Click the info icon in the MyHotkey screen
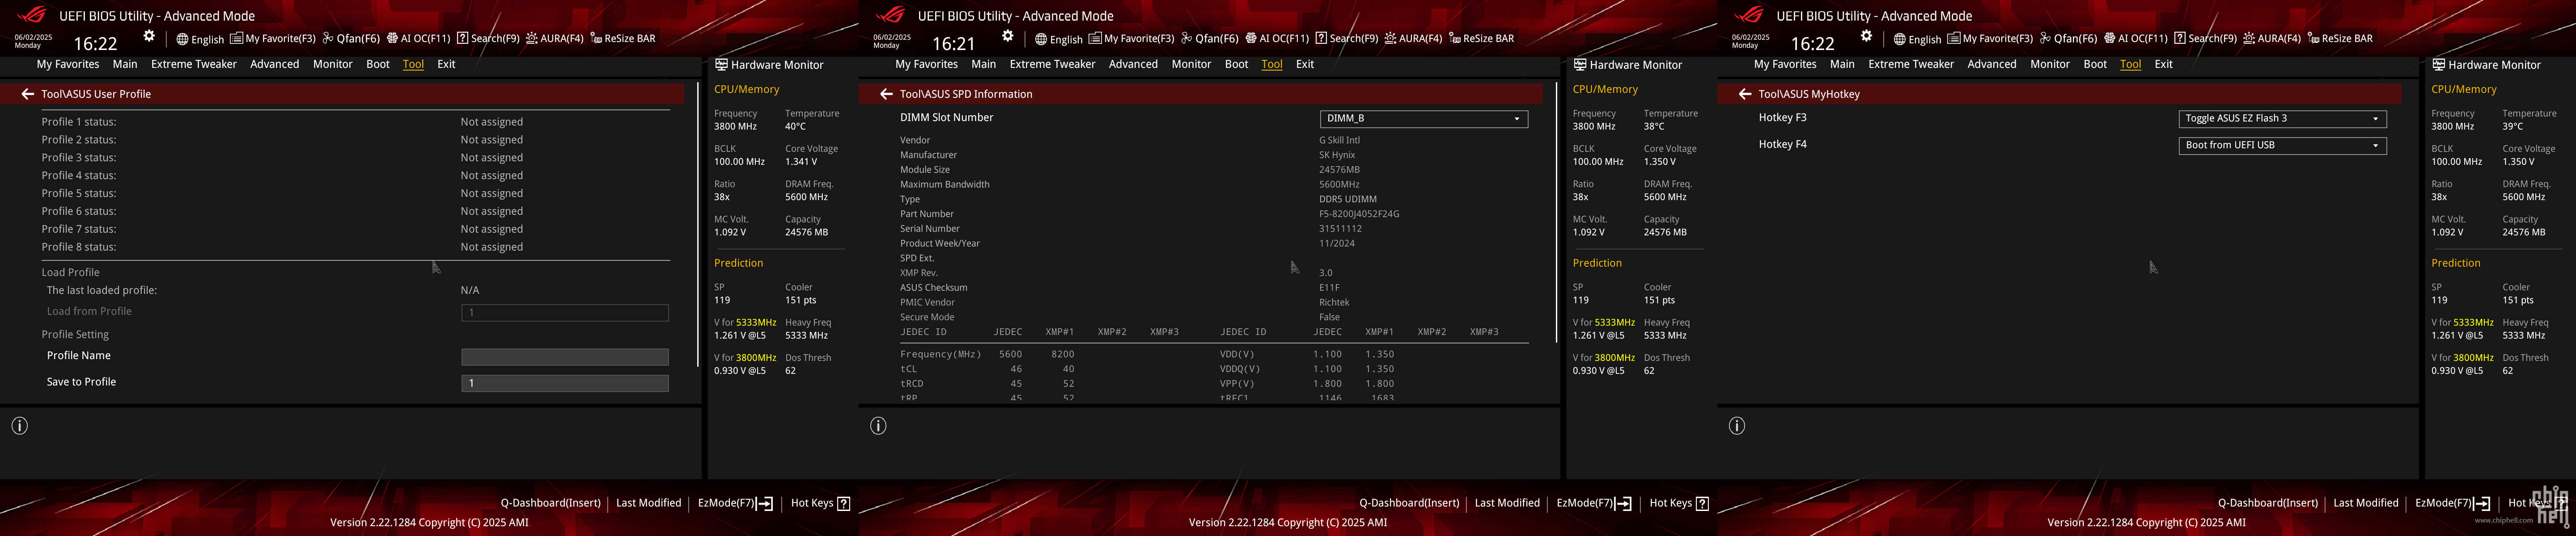This screenshot has width=2576, height=536. click(x=1737, y=426)
